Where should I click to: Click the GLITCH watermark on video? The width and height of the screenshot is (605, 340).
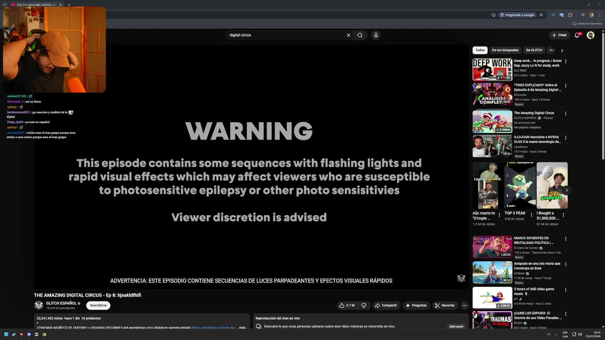pos(461,278)
